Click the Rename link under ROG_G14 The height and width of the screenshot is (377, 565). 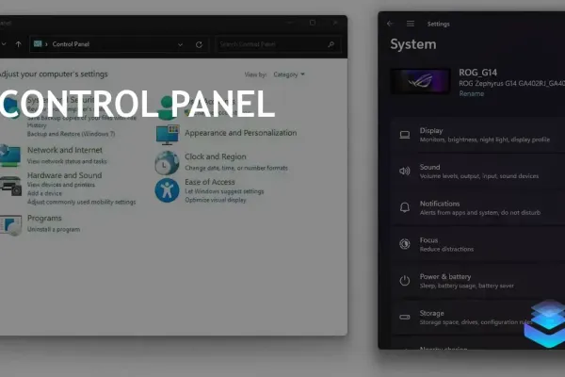point(472,93)
